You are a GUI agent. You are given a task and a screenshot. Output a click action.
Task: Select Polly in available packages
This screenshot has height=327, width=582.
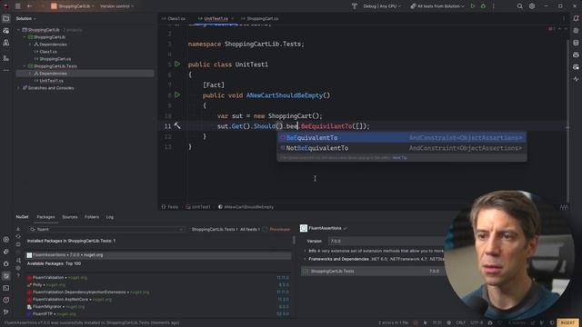(158, 284)
